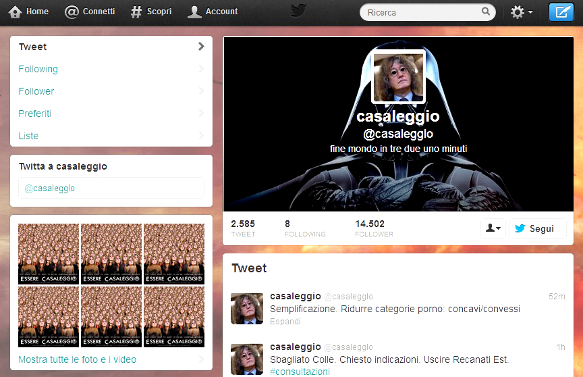Click the Twitta a casaleggio text box
This screenshot has width=583, height=377.
pyautogui.click(x=111, y=188)
